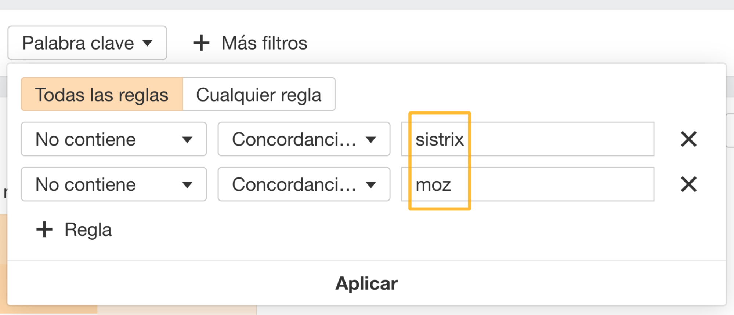The height and width of the screenshot is (315, 734).
Task: Click inside the sistrix input field
Action: [514, 139]
